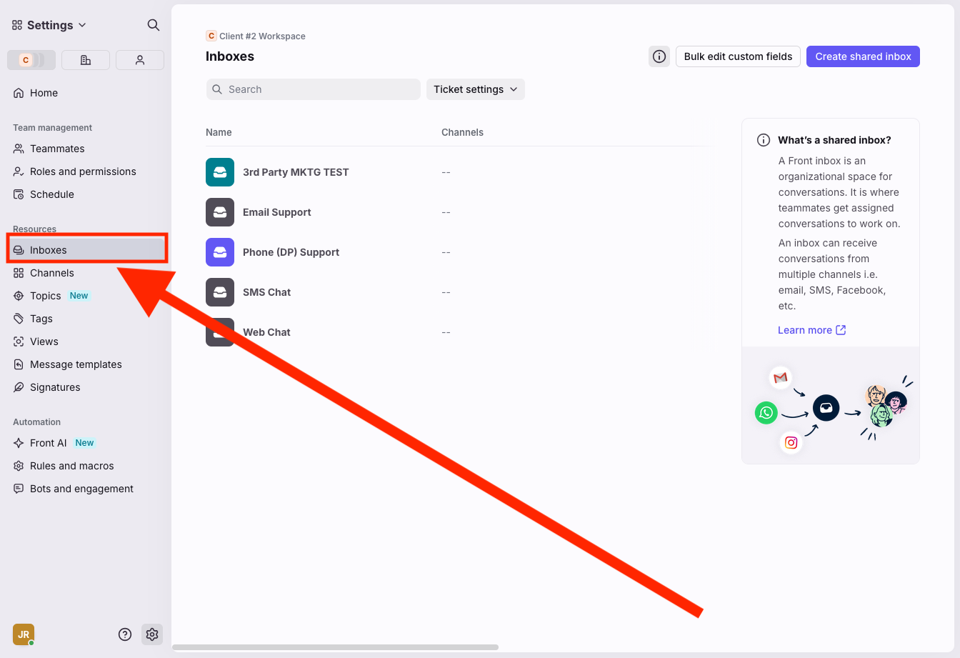Open the help question mark icon
This screenshot has width=960, height=658.
(125, 634)
